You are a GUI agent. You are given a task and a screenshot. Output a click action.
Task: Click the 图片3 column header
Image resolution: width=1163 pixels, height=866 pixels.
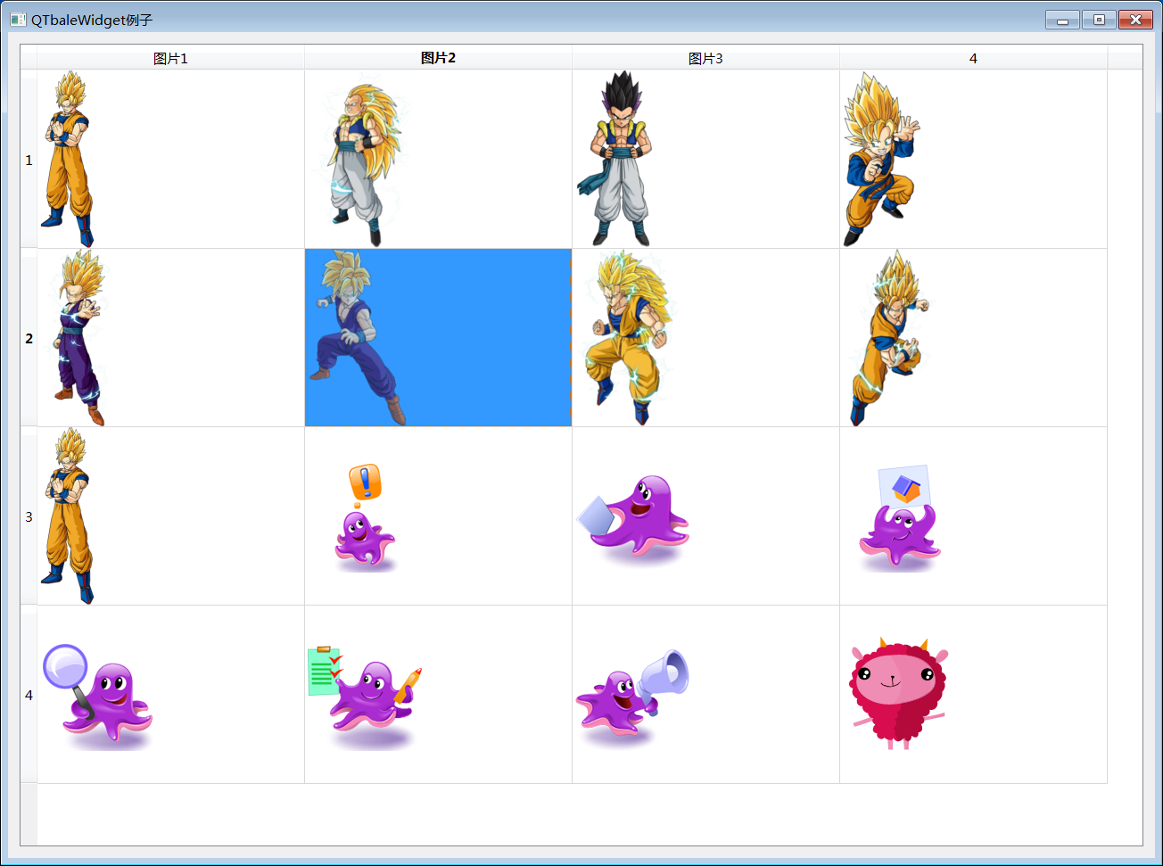(x=705, y=58)
